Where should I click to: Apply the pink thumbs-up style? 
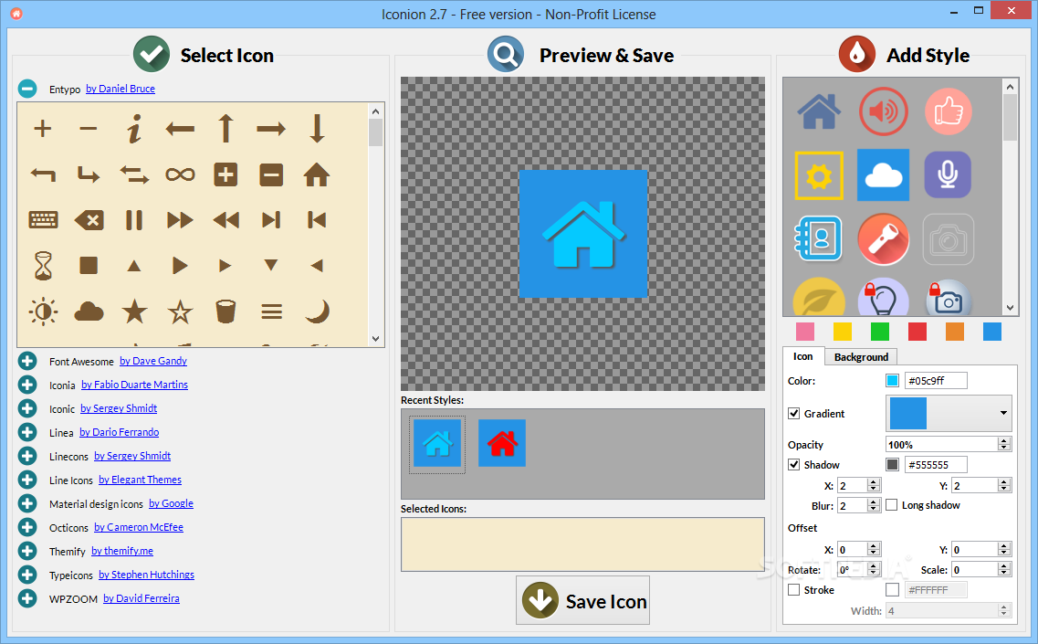point(948,111)
